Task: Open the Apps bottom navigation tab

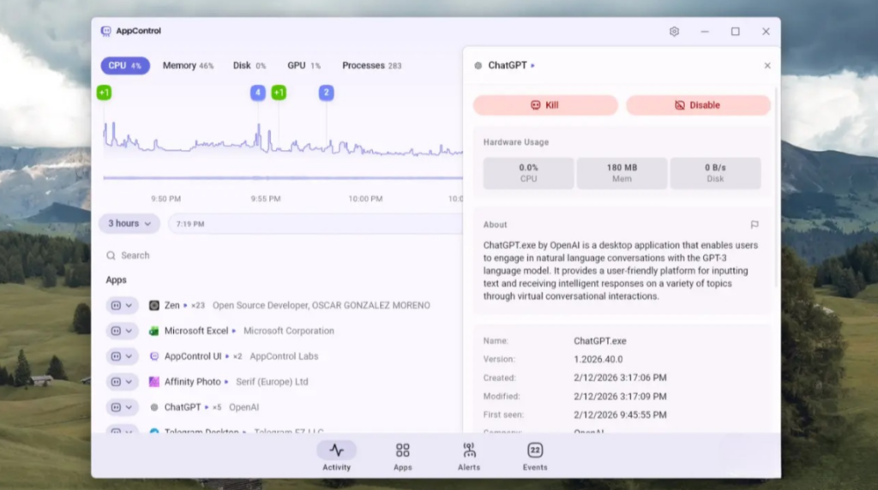Action: pyautogui.click(x=403, y=457)
